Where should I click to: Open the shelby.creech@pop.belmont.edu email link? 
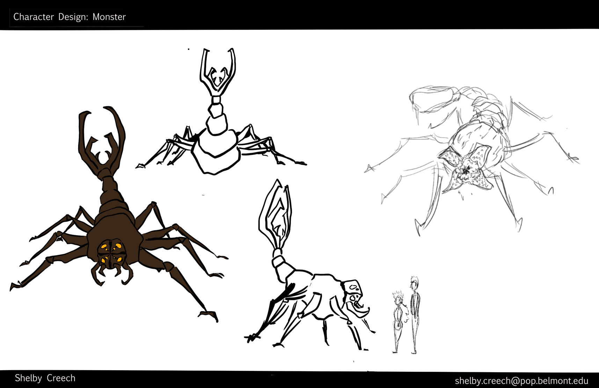click(x=521, y=380)
